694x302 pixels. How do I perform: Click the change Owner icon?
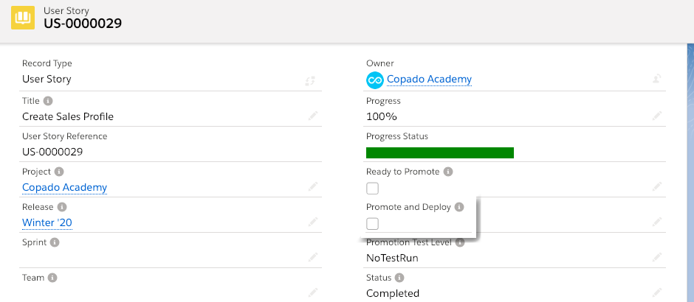[656, 79]
